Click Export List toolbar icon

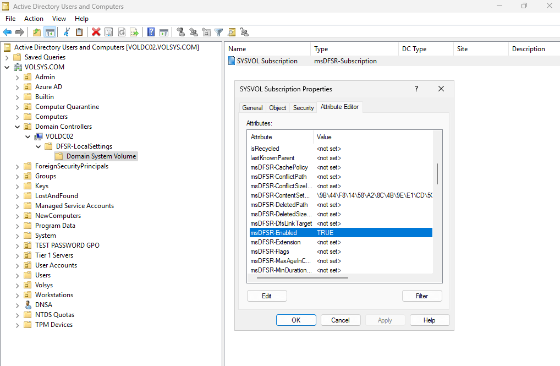click(x=134, y=32)
